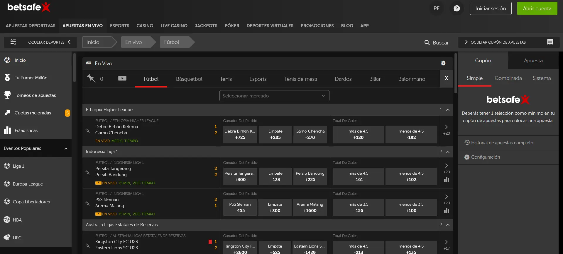Open the Seleccionar mercado dropdown
The height and width of the screenshot is (254, 563).
coord(274,96)
